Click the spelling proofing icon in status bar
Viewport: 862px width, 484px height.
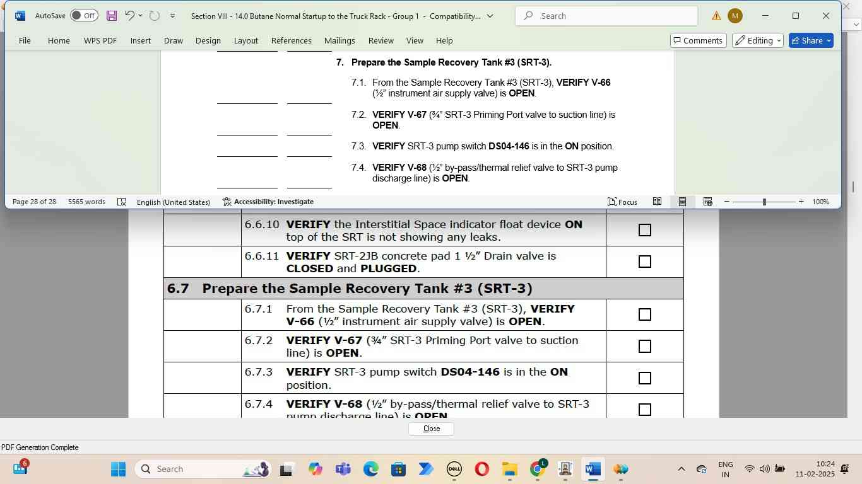(122, 202)
